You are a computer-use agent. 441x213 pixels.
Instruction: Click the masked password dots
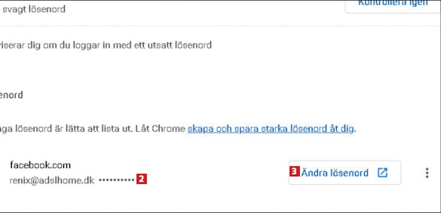coord(116,180)
